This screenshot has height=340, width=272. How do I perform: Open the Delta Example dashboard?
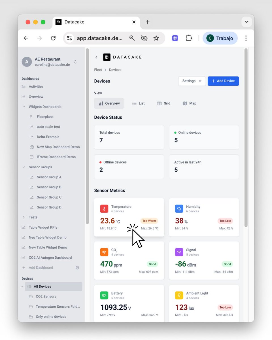(48, 137)
